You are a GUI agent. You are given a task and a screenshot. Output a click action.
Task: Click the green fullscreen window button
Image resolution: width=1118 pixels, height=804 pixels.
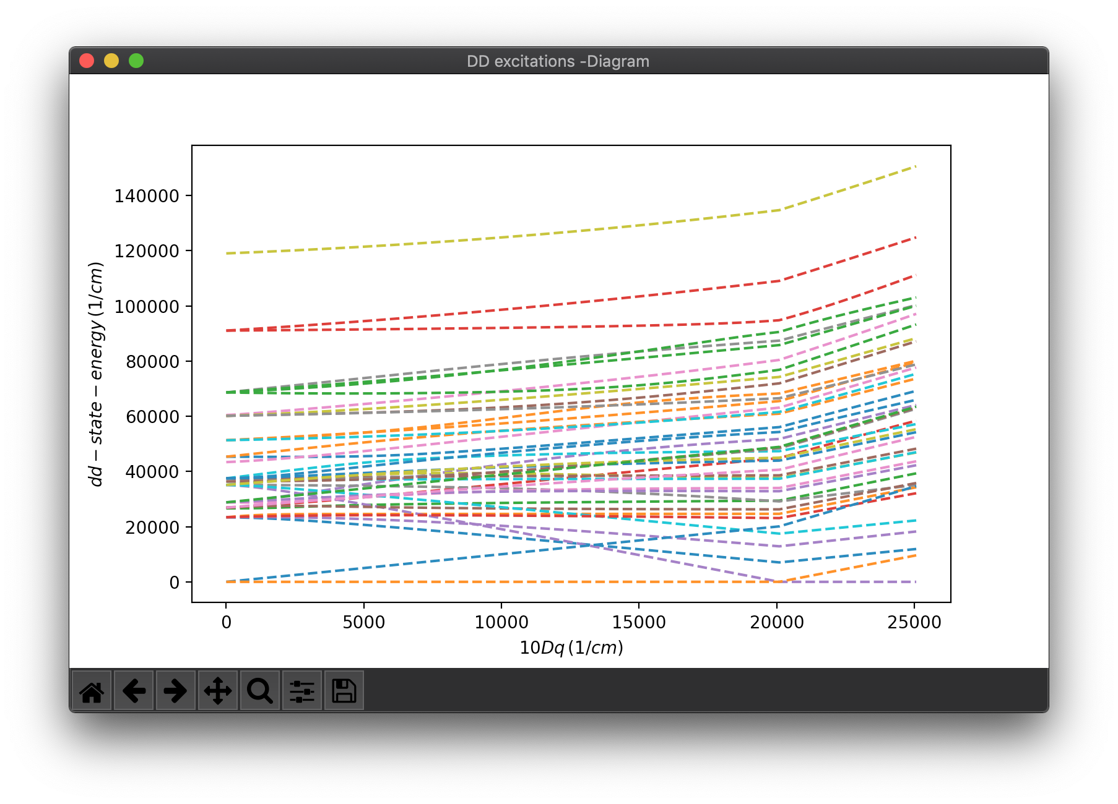pos(136,61)
